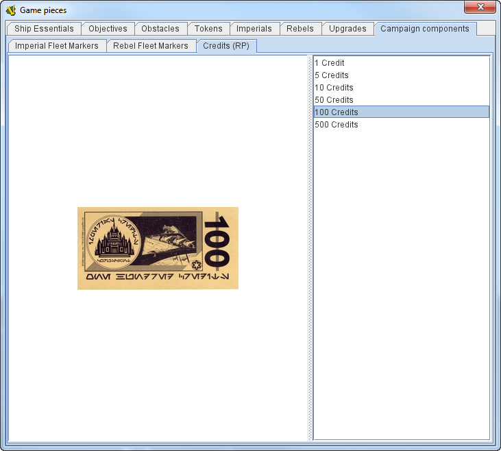Close the Game pieces window
The height and width of the screenshot is (451, 501).
point(480,8)
